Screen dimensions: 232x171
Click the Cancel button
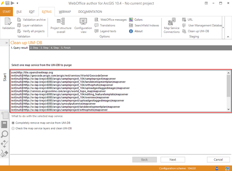pyautogui.click(x=218, y=160)
